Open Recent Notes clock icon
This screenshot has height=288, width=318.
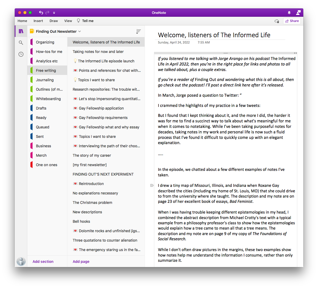pos(21,54)
